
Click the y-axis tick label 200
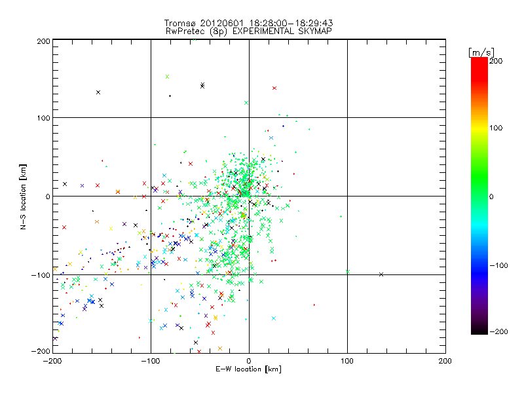point(43,41)
